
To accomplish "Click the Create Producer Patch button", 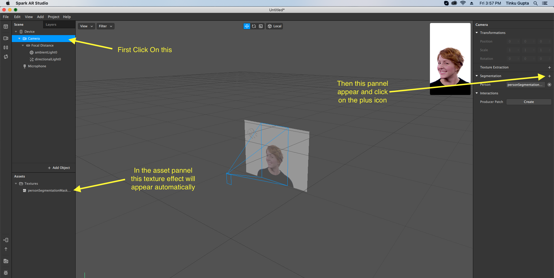I will click(x=529, y=102).
